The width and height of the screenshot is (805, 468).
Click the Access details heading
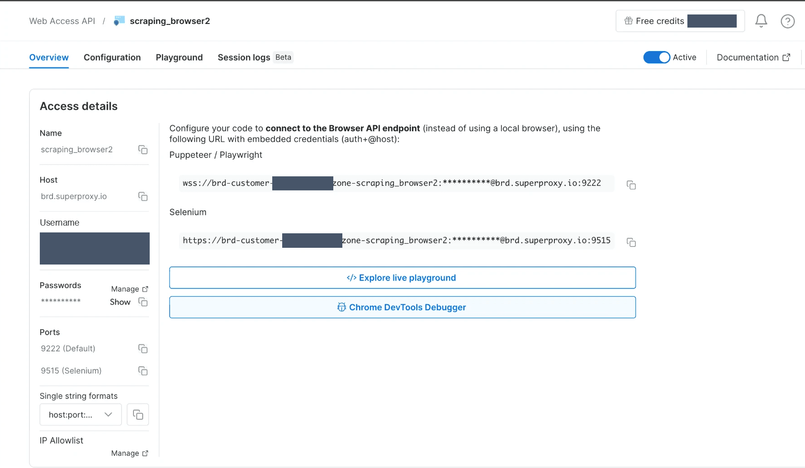[79, 106]
